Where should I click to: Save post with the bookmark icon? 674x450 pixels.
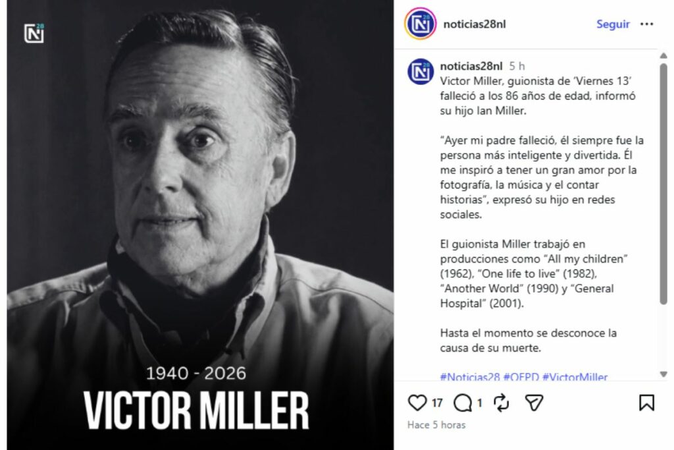pyautogui.click(x=646, y=403)
